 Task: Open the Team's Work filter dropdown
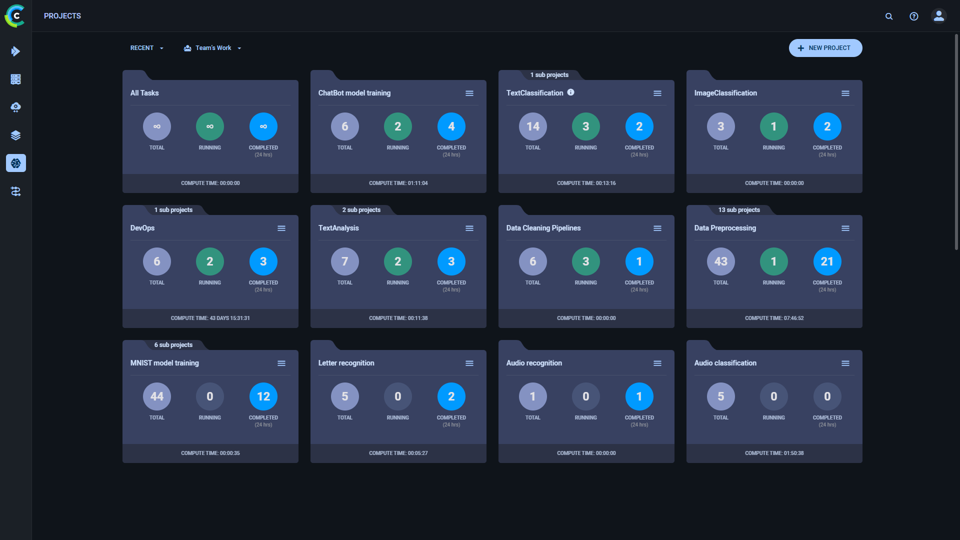(x=212, y=47)
